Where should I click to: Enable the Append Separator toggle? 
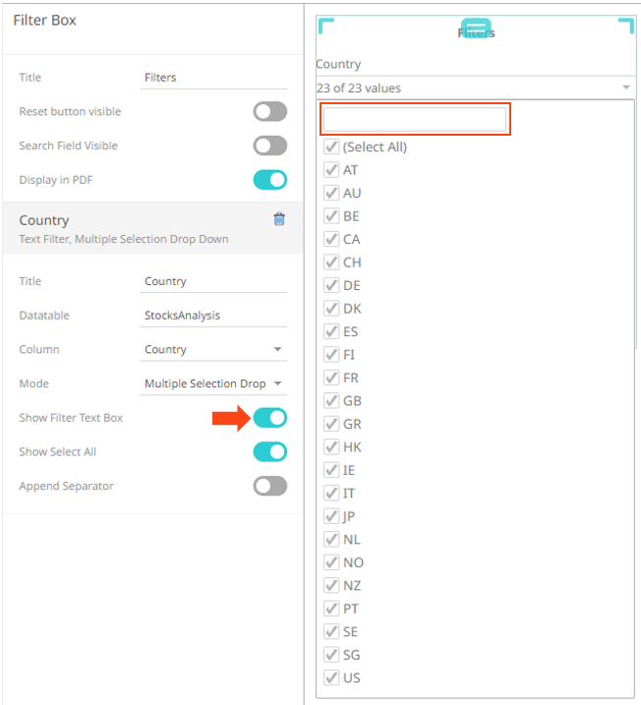[x=269, y=486]
